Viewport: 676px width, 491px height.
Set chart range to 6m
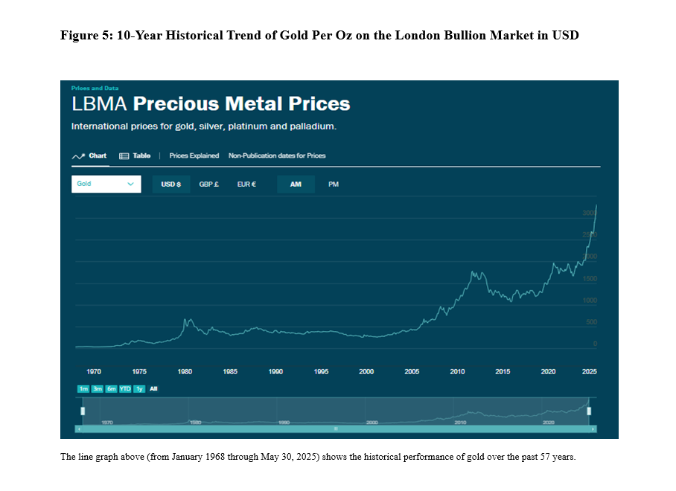point(111,389)
